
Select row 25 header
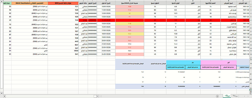[250, 90]
